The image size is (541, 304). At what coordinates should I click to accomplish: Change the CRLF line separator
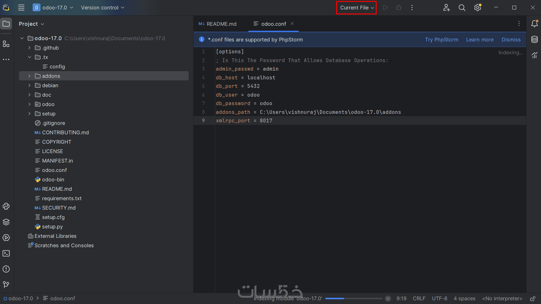(x=419, y=299)
